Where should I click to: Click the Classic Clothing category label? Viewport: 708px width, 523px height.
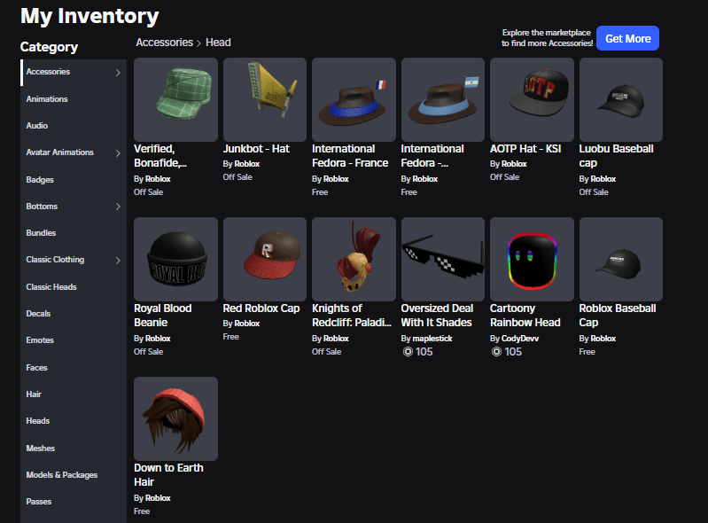55,260
